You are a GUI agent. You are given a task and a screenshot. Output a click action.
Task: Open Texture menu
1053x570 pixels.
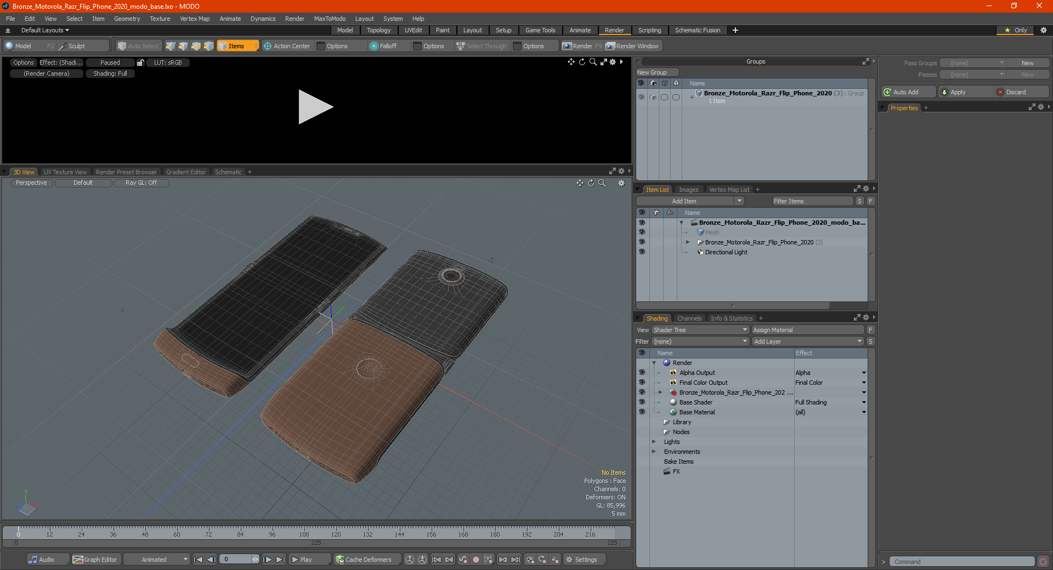pyautogui.click(x=160, y=19)
